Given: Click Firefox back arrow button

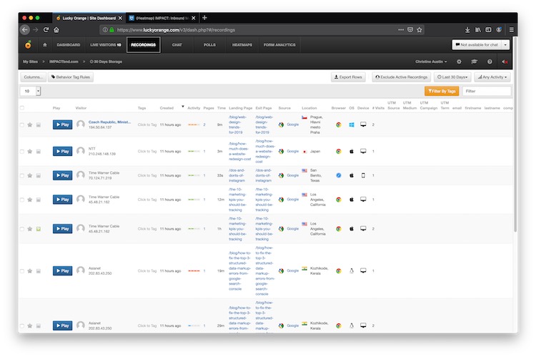Looking at the screenshot, I should pos(24,30).
